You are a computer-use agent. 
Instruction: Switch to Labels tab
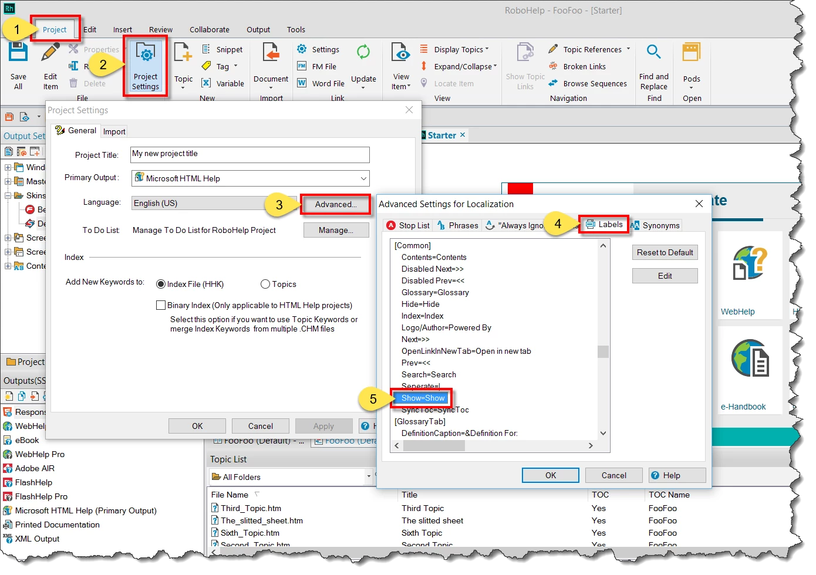tap(604, 225)
